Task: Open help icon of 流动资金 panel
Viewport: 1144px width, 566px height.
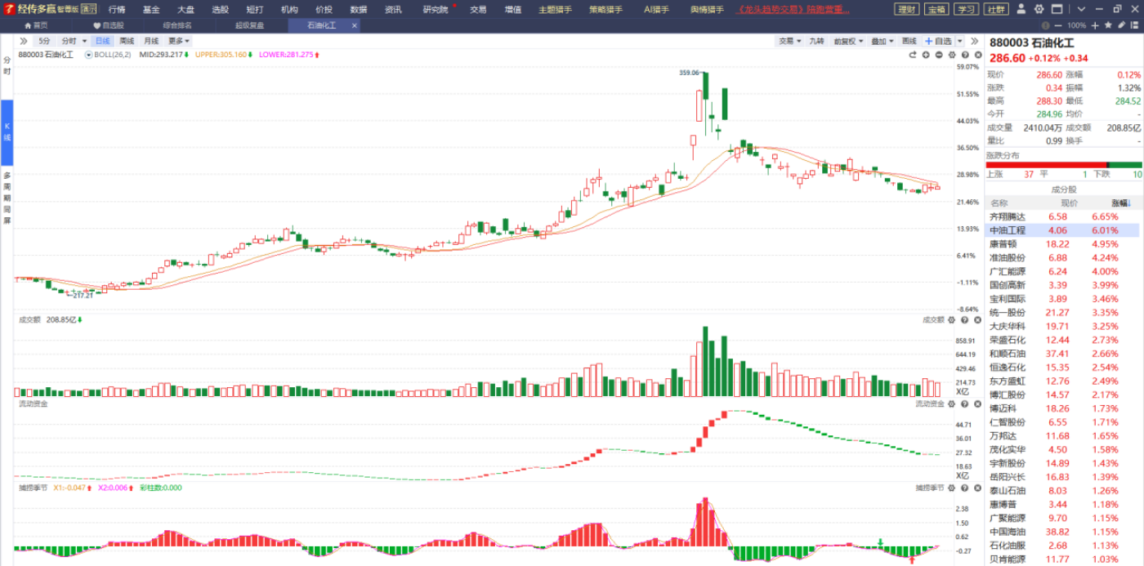Action: click(964, 404)
